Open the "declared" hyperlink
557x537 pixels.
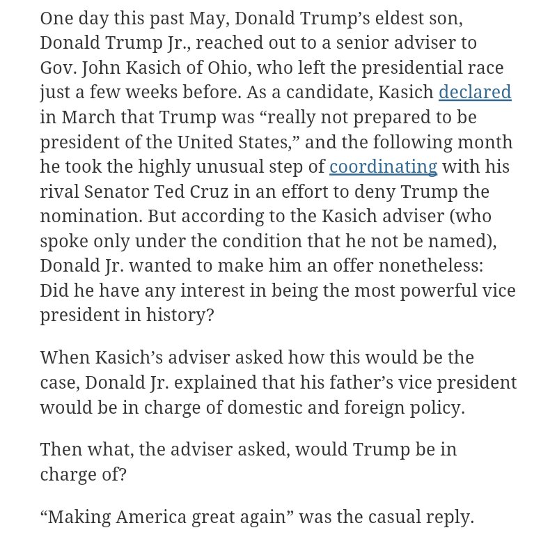coord(474,92)
